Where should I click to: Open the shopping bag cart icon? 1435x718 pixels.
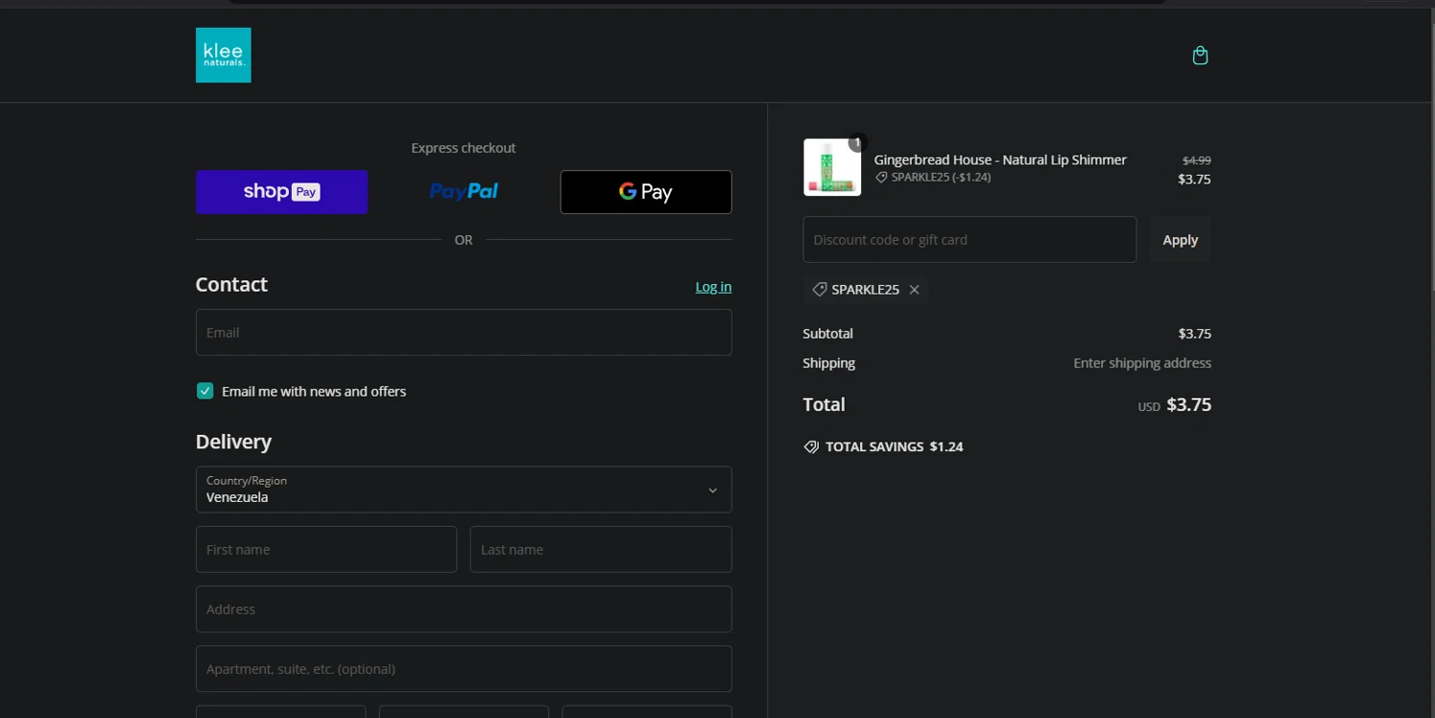pos(1200,55)
